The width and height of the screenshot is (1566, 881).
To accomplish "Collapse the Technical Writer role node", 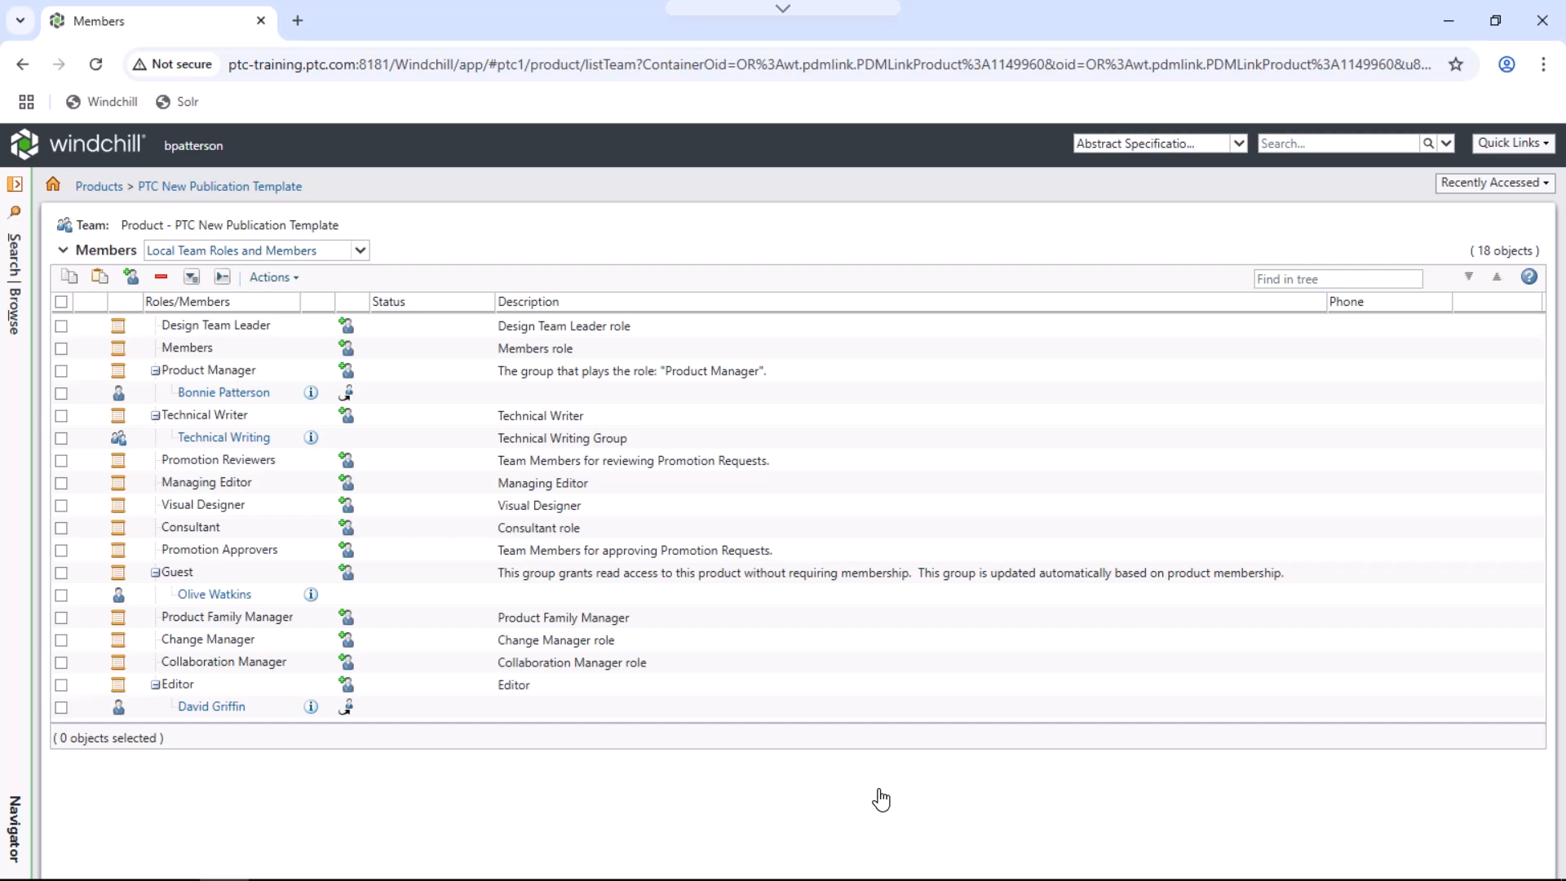I will click(155, 415).
